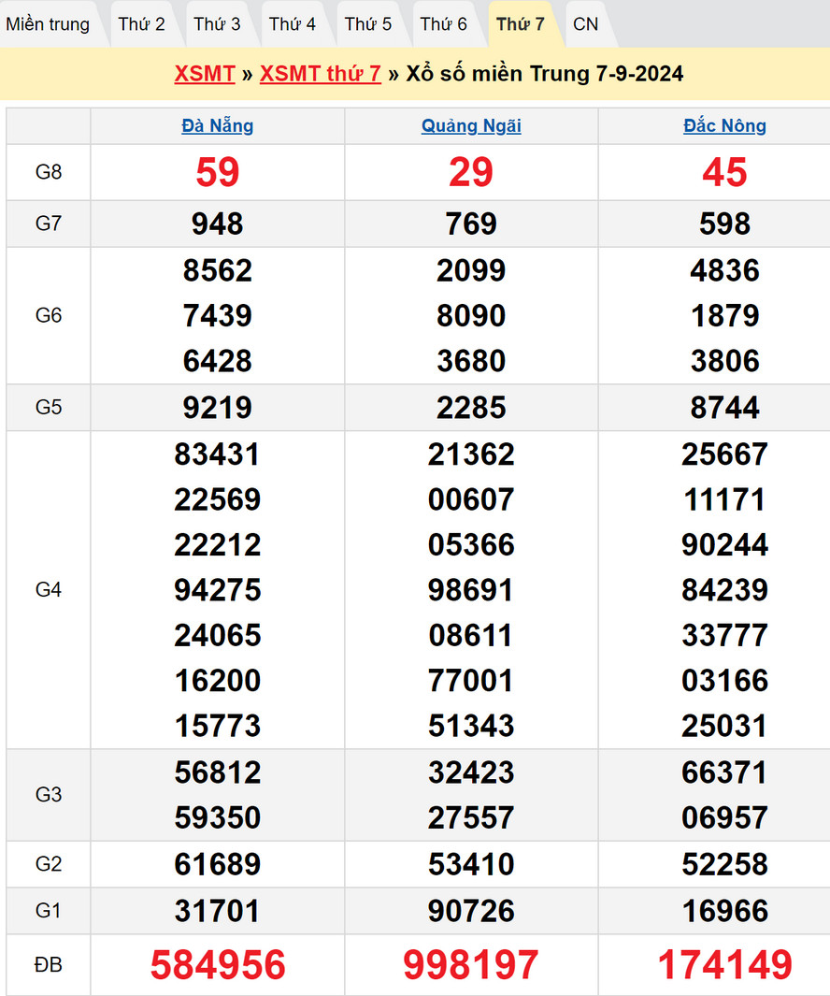The width and height of the screenshot is (830, 996).
Task: Open the XSMT breadcrumb link
Action: (205, 74)
